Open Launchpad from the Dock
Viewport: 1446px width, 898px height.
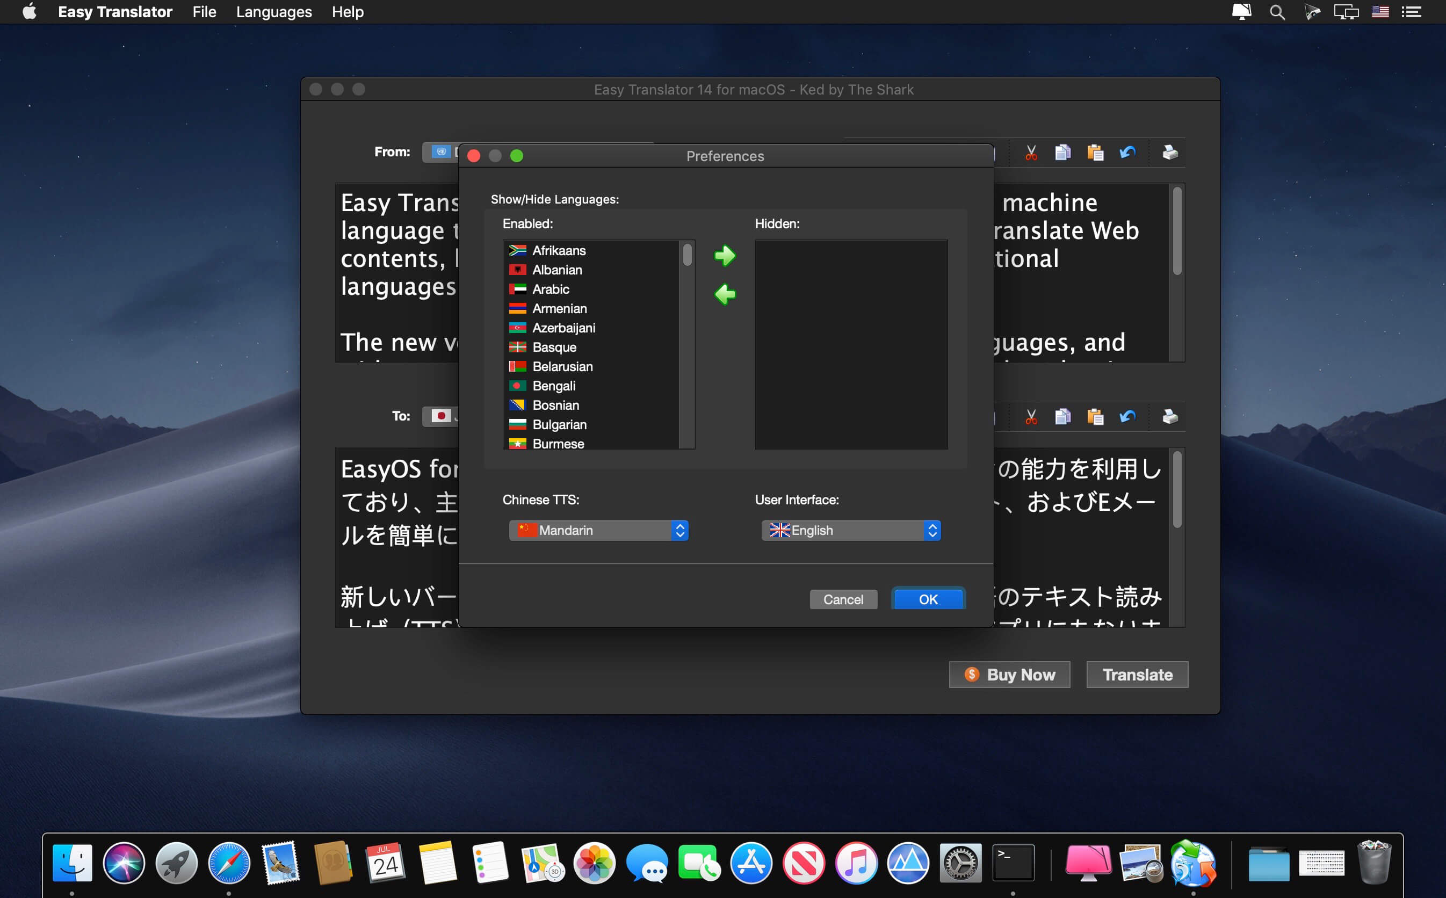point(176,863)
